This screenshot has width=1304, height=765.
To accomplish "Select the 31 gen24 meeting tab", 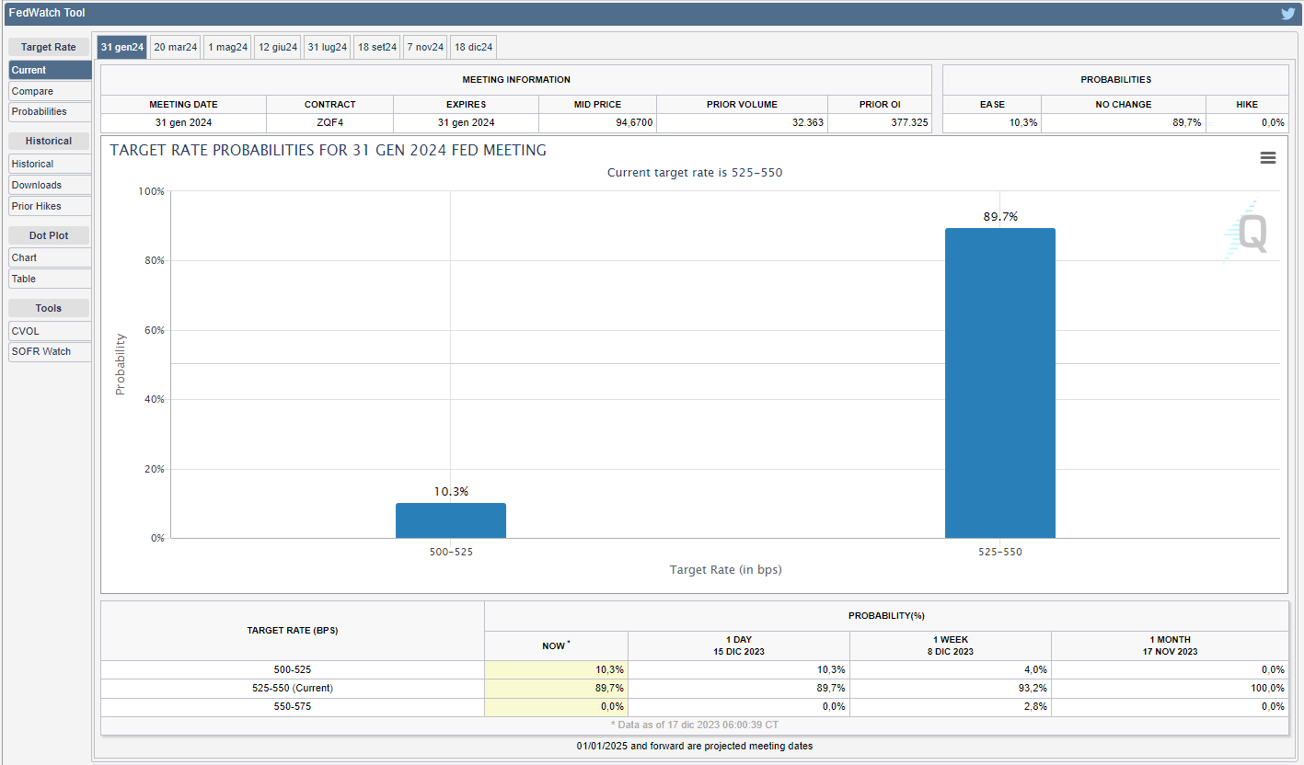I will click(x=122, y=47).
